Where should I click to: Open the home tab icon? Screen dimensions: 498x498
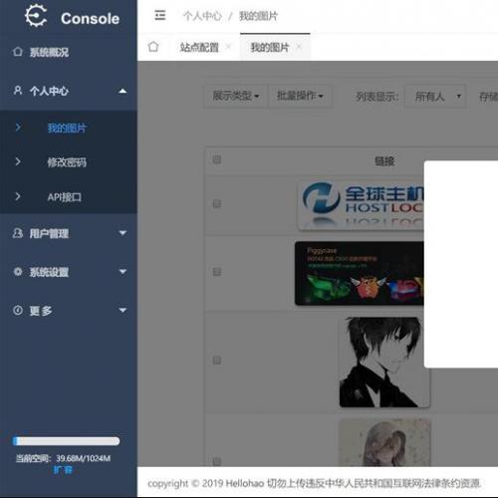click(x=153, y=47)
